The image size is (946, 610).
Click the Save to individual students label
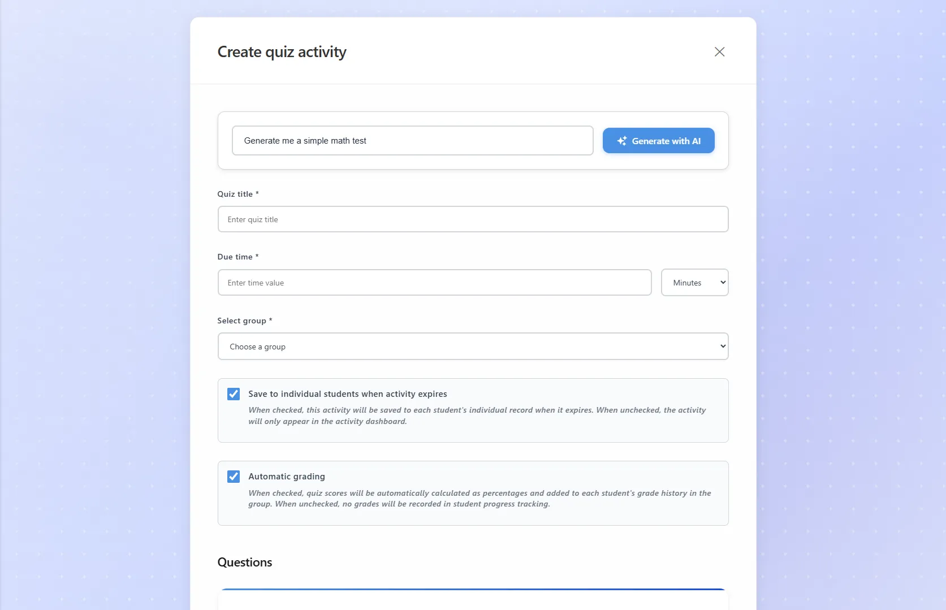[x=348, y=394]
